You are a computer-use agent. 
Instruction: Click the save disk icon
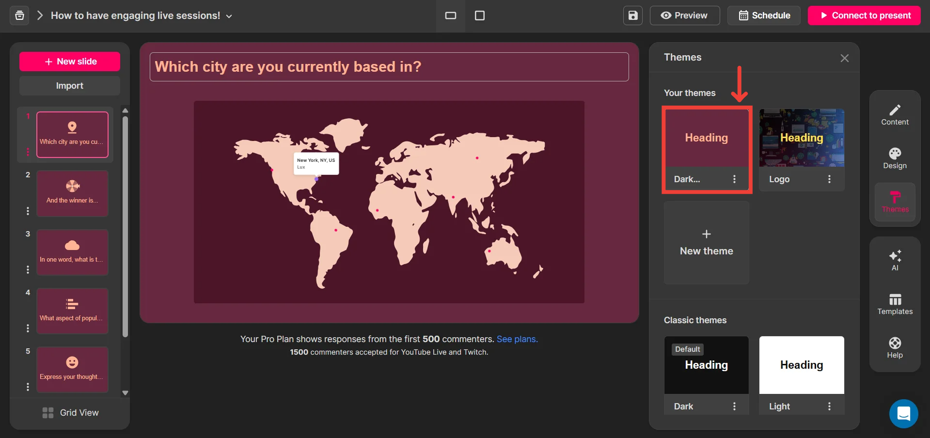633,16
